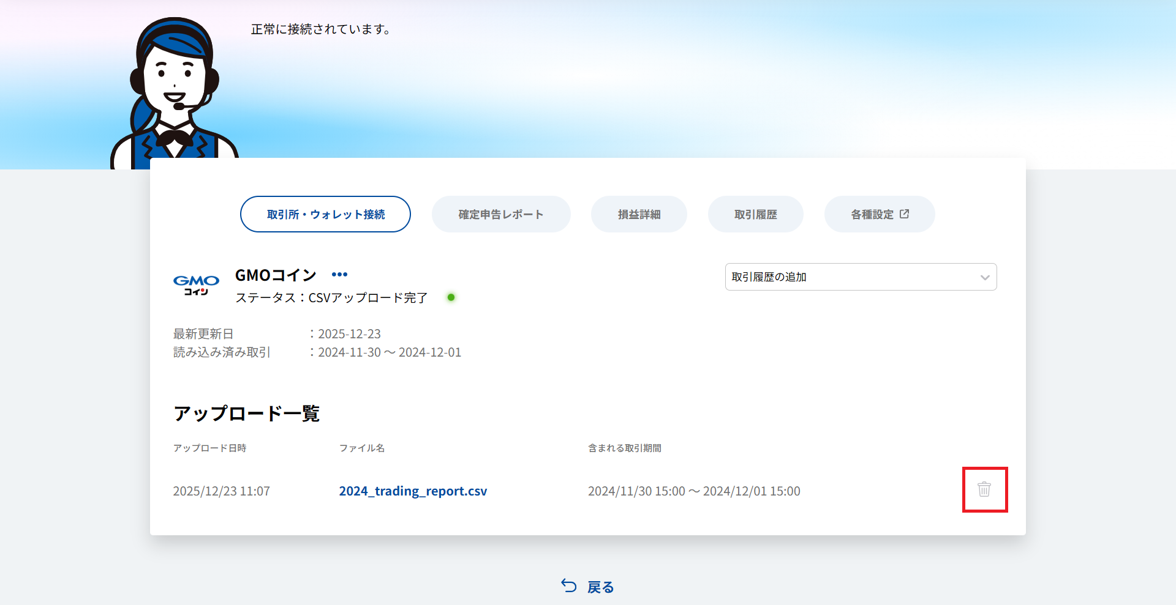This screenshot has width=1176, height=605.
Task: Click the GMOコイン logo
Action: coord(196,285)
